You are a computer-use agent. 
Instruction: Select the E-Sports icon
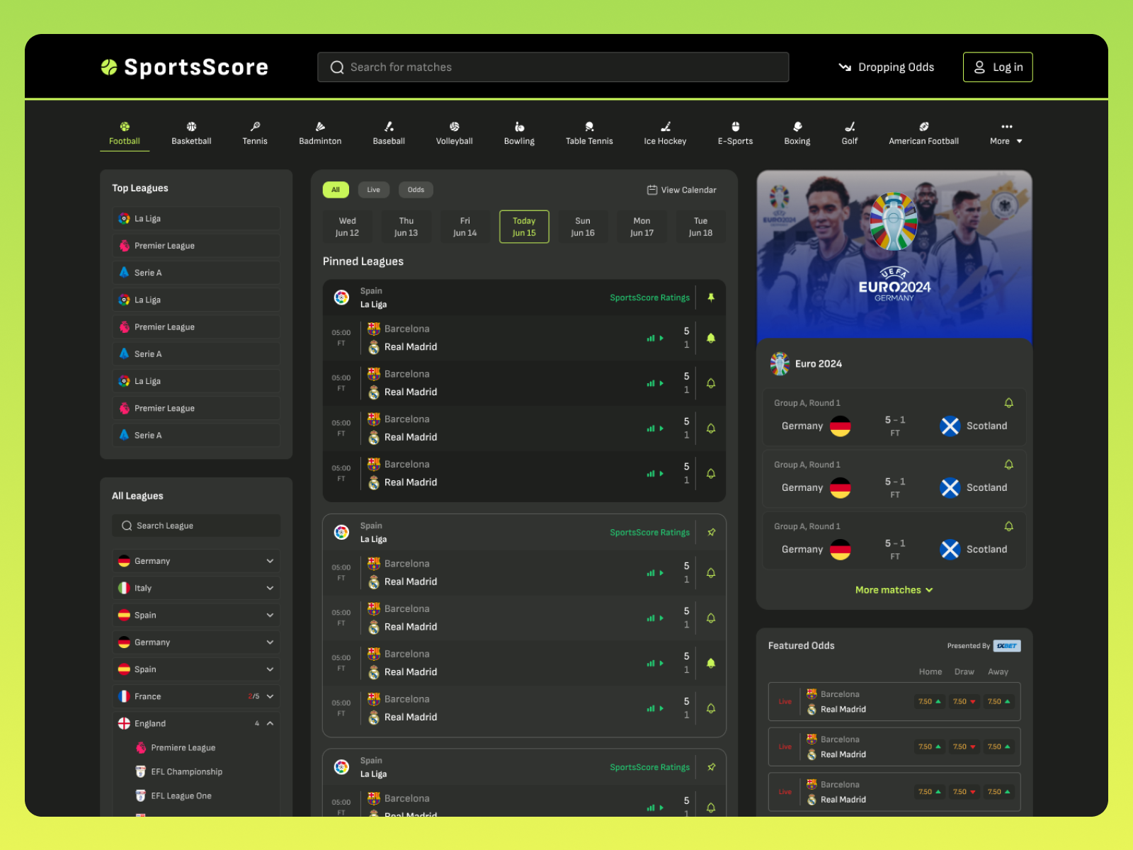click(x=736, y=127)
